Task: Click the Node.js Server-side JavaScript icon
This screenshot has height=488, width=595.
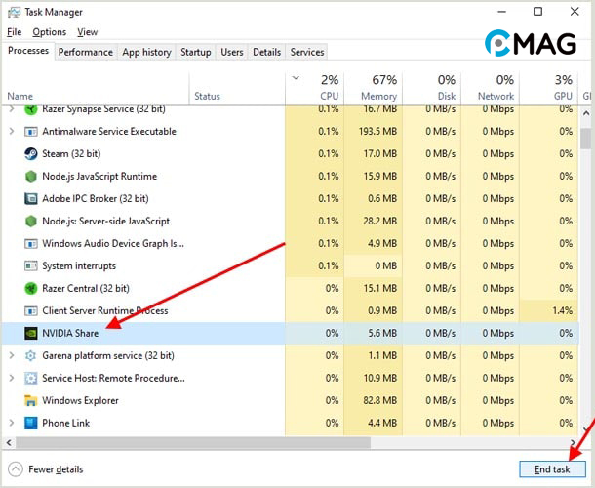Action: click(x=31, y=221)
